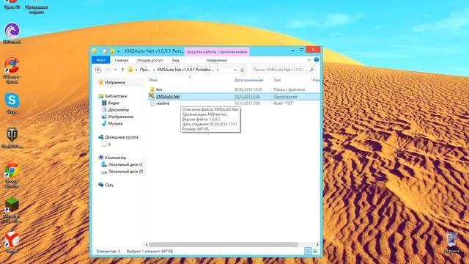
Task: Click the horizontal scrollbar right arrow
Action: [317, 244]
